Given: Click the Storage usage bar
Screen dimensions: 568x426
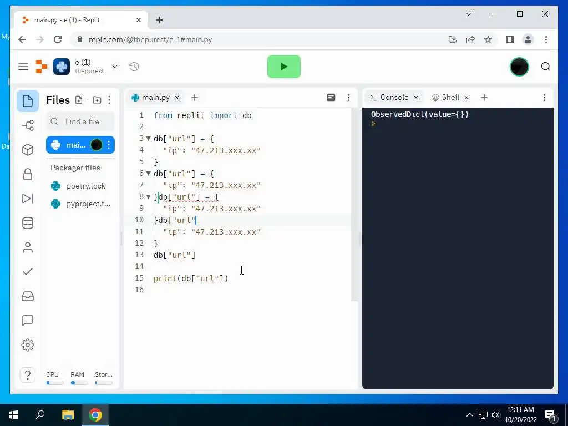Looking at the screenshot, I should pyautogui.click(x=104, y=383).
